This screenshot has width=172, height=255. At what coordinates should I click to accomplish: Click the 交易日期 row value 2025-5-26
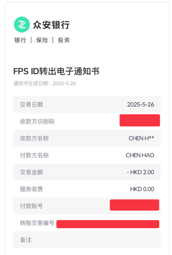pyautogui.click(x=140, y=105)
